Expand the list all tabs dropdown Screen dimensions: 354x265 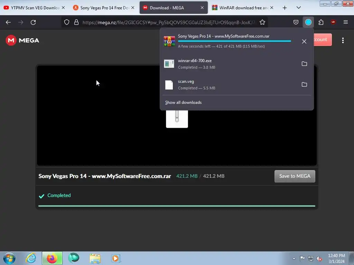[298, 8]
